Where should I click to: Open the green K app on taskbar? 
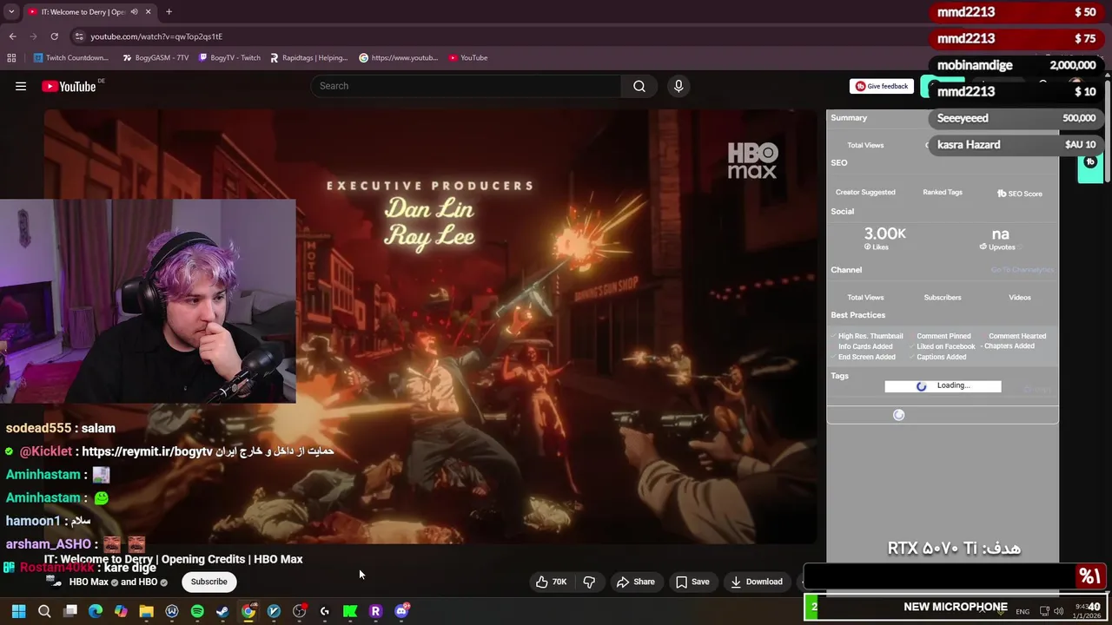[350, 611]
